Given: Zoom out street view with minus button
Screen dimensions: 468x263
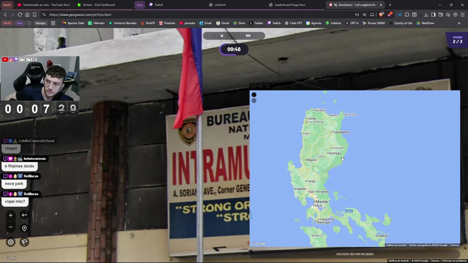Looking at the screenshot, I should 11,227.
